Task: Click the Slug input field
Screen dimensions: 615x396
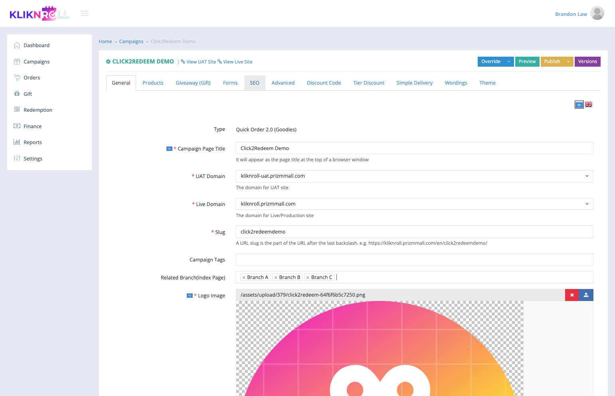Action: pyautogui.click(x=414, y=232)
